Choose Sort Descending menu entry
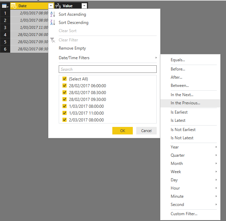226x221 pixels. [73, 23]
